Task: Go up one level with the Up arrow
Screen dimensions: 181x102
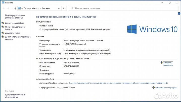Action: coord(15,8)
